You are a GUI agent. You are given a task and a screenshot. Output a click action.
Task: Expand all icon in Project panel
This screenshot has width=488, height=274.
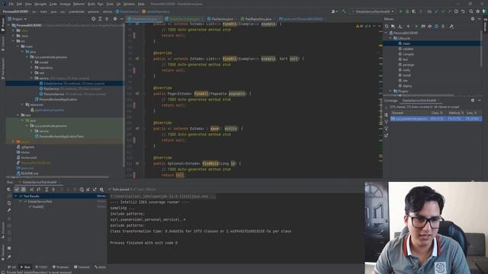100,19
